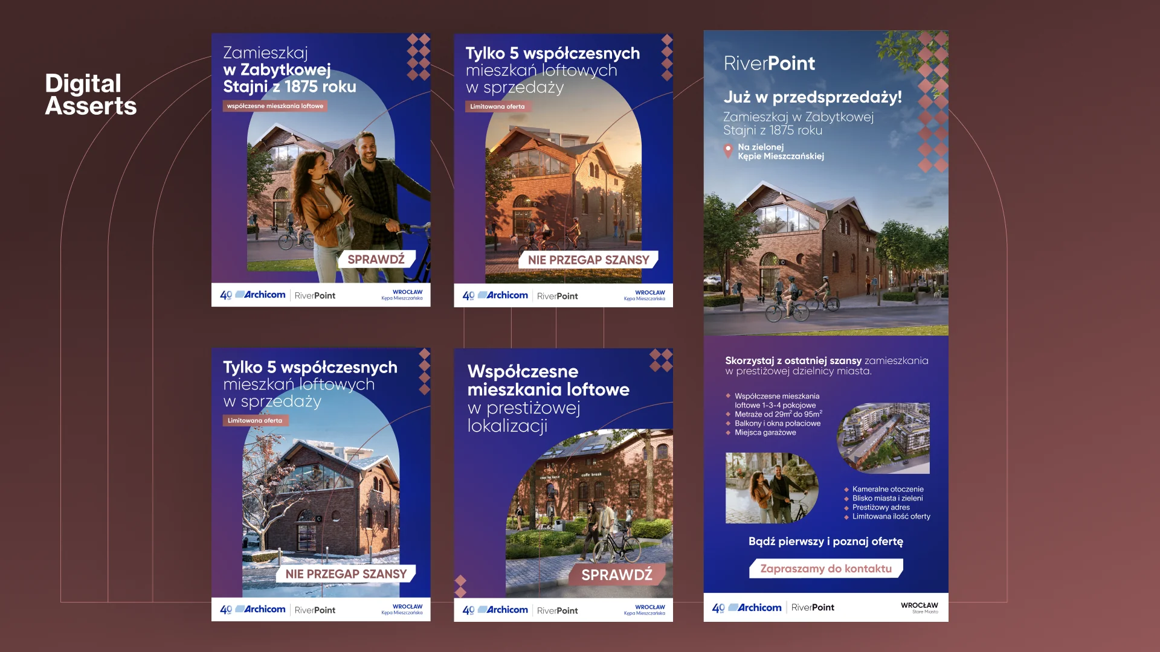Screen dimensions: 1160x652
Task: Click the Limitowana oferta tag on the winter banner
Action: (256, 420)
